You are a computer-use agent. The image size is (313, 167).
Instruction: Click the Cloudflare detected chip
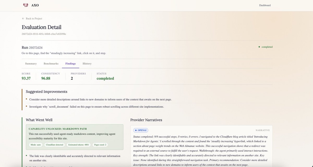pyautogui.click(x=54, y=145)
